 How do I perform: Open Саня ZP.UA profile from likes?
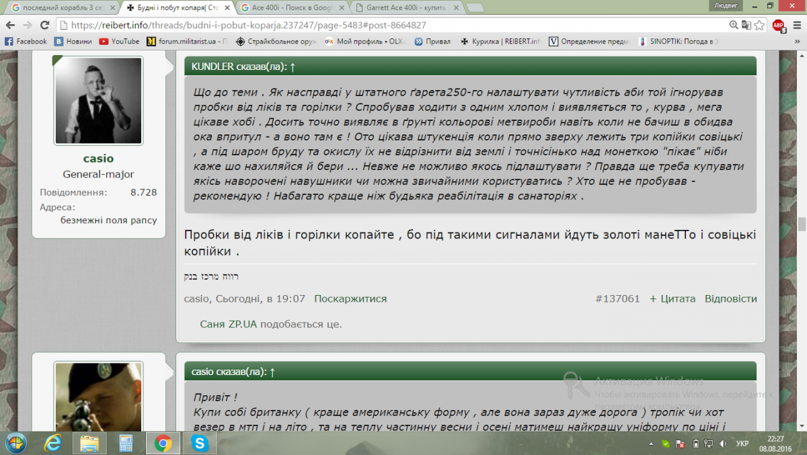[229, 324]
